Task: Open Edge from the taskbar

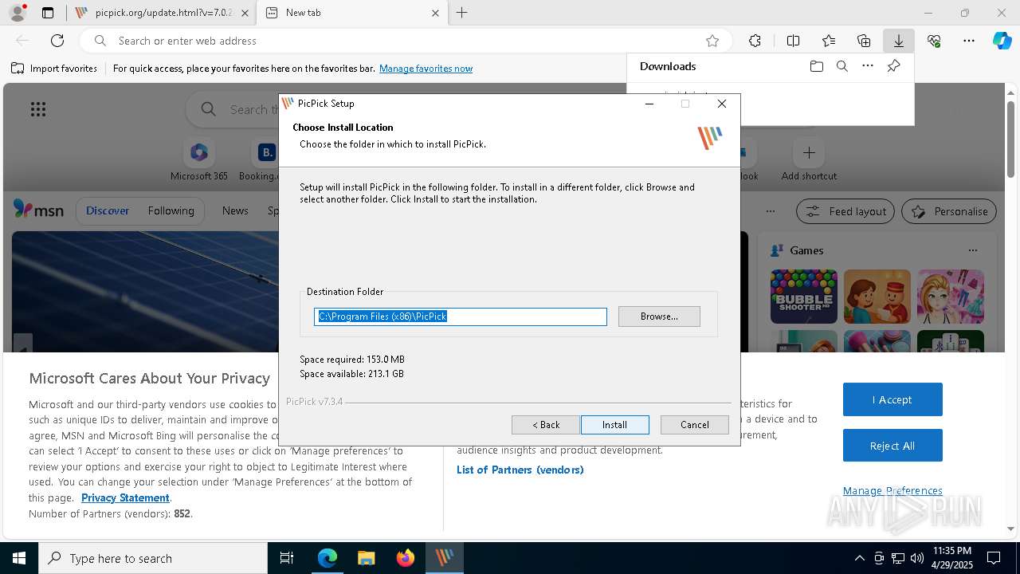Action: pos(328,558)
